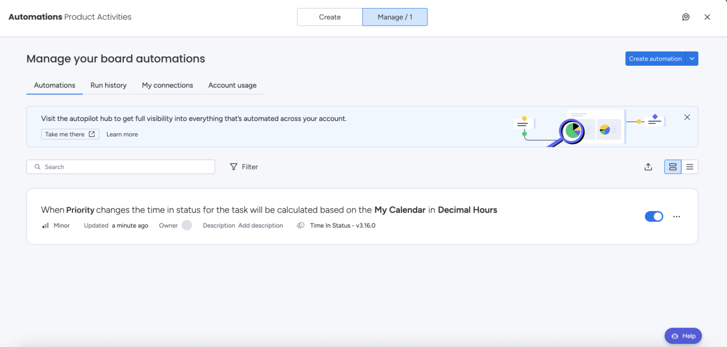Click the feedback chat bubble icon

click(x=686, y=17)
